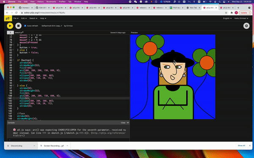Go back in Chrome browser history

[x=7, y=13]
